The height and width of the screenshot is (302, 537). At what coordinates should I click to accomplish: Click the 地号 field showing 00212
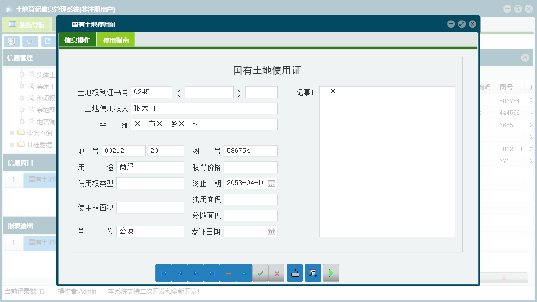pos(124,151)
